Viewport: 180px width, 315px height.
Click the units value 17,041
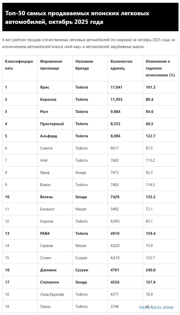point(117,87)
